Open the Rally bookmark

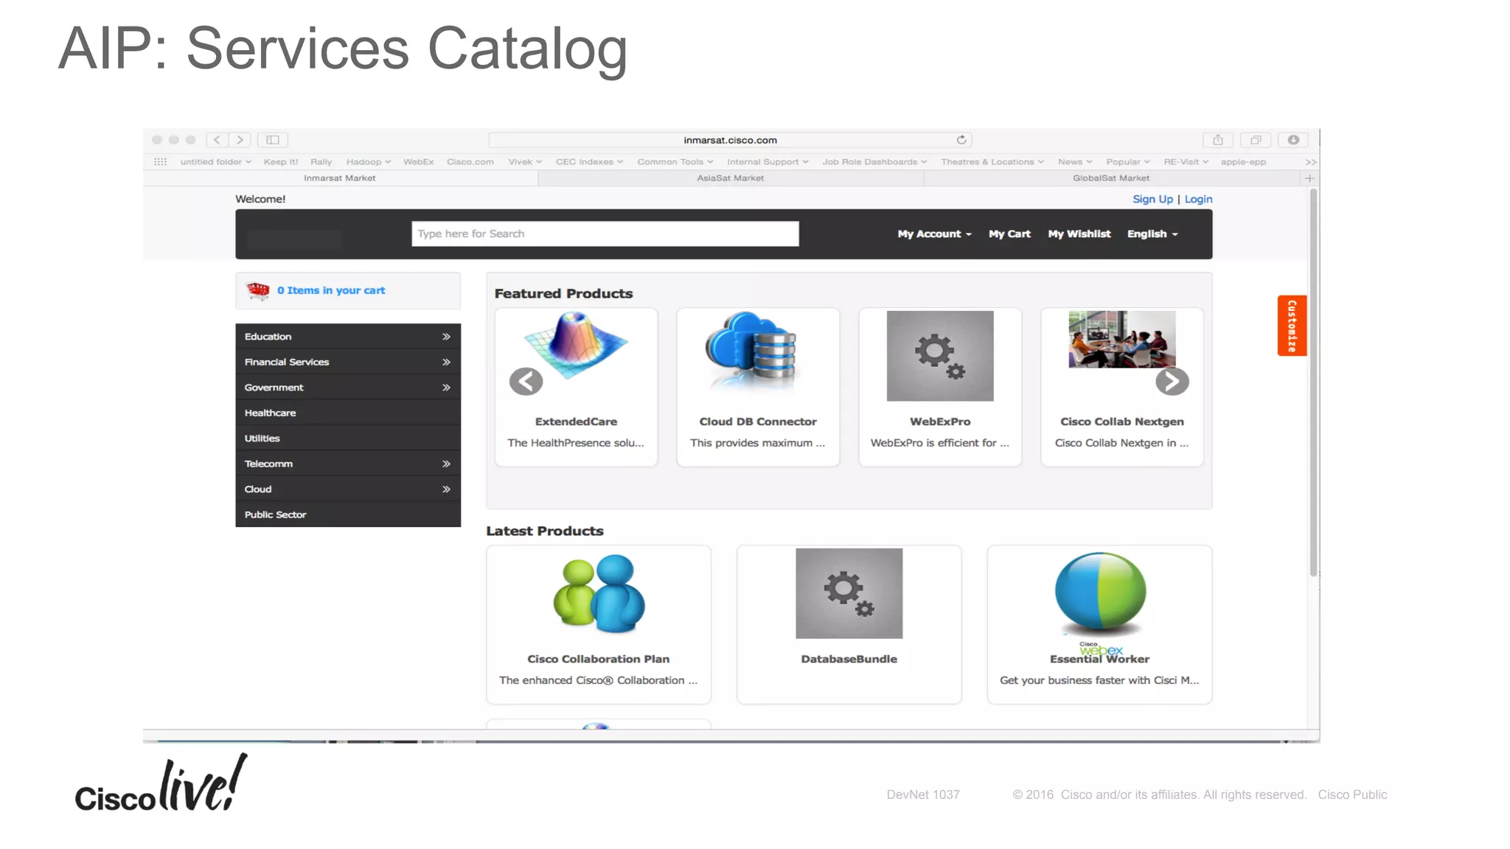point(321,162)
